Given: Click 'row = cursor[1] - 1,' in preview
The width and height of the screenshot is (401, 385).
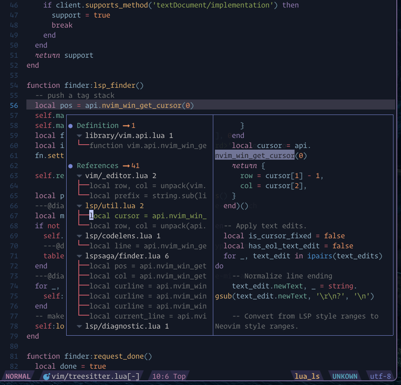Looking at the screenshot, I should (282, 176).
